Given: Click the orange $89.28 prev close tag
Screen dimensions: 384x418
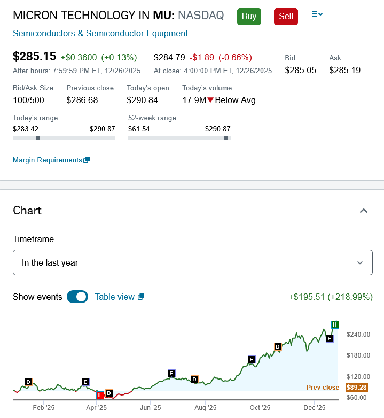Looking at the screenshot, I should 357,388.
